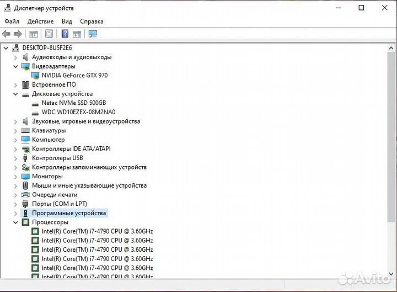Click the Процессоры chip icon
Viewport: 397px width, 292px height.
(25, 222)
